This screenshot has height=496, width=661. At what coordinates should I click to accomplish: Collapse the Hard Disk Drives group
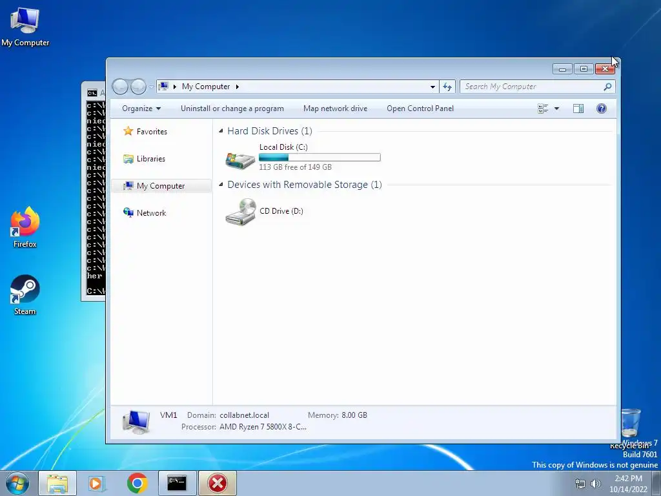pos(221,131)
